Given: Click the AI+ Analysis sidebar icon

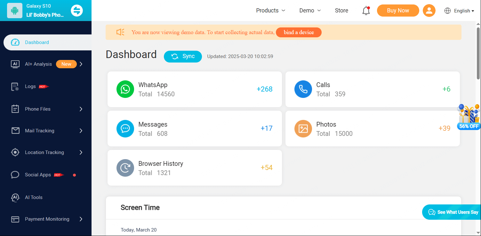Looking at the screenshot, I should click(x=15, y=64).
